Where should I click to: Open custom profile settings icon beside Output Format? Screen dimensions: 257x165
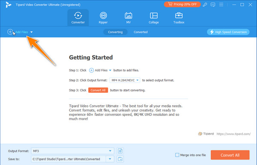[x=120, y=151]
